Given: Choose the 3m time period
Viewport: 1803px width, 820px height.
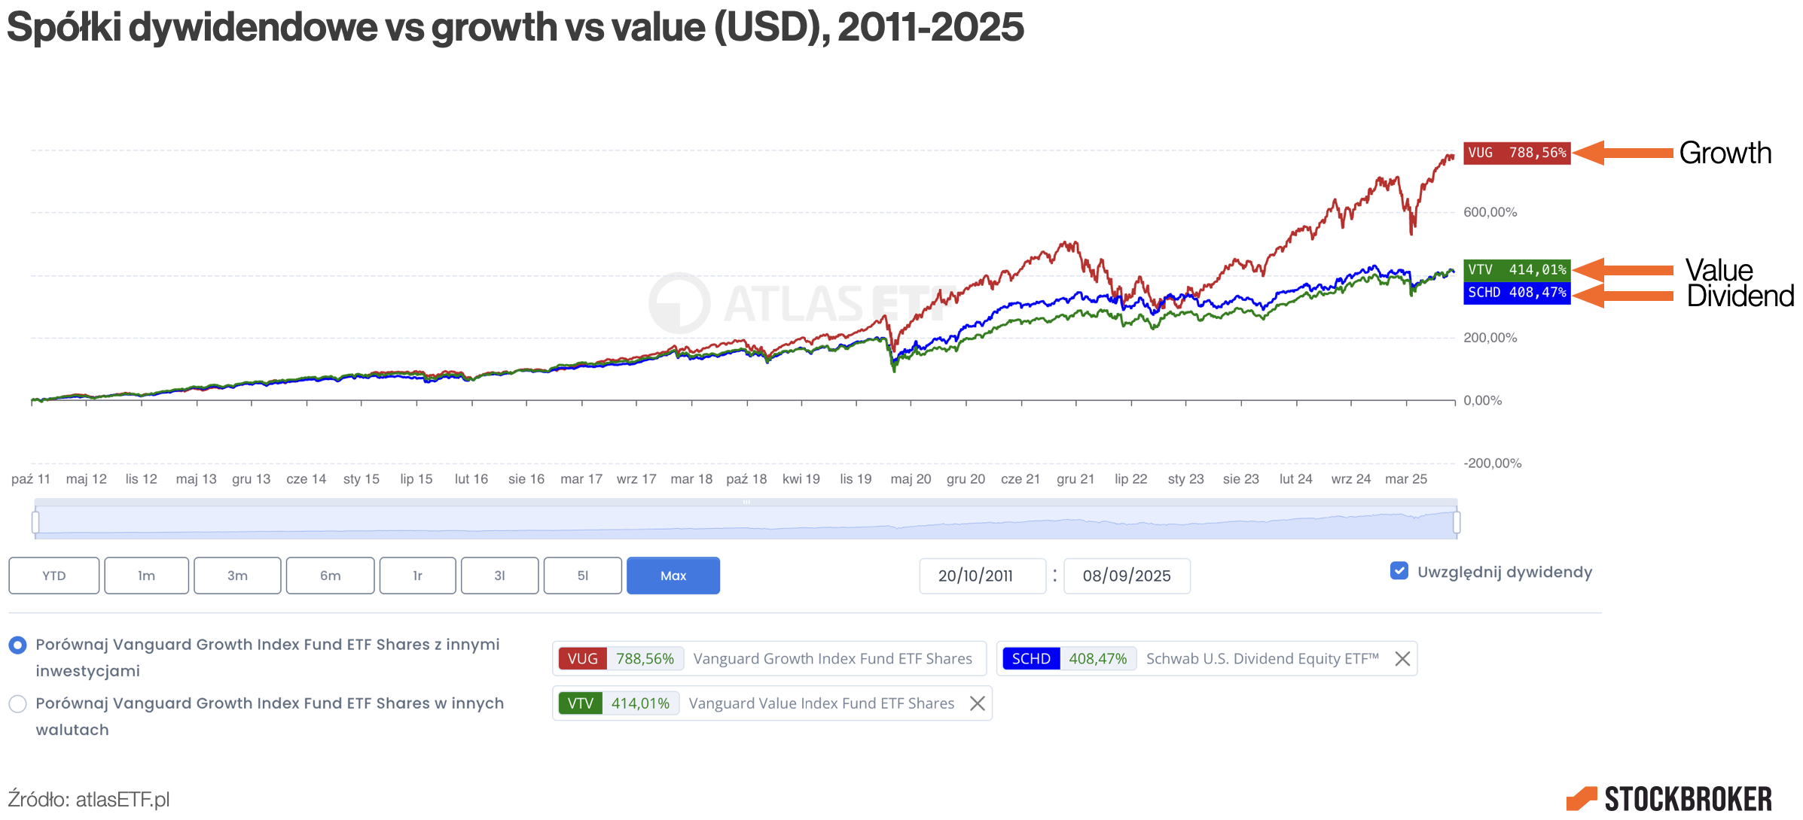Looking at the screenshot, I should pos(237,576).
